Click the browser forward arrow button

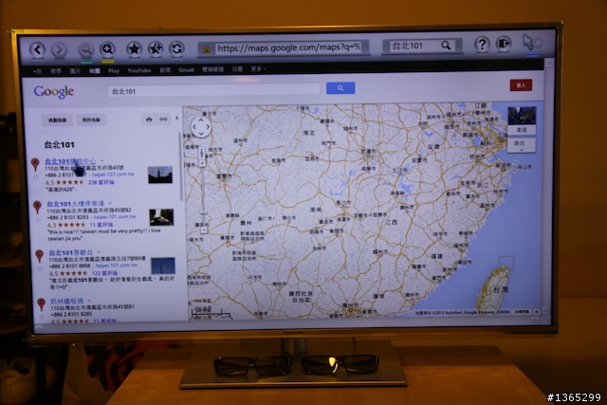click(59, 49)
